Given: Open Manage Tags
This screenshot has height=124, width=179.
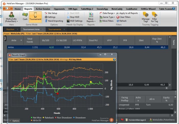Looking at the screenshot, I should (146, 17).
